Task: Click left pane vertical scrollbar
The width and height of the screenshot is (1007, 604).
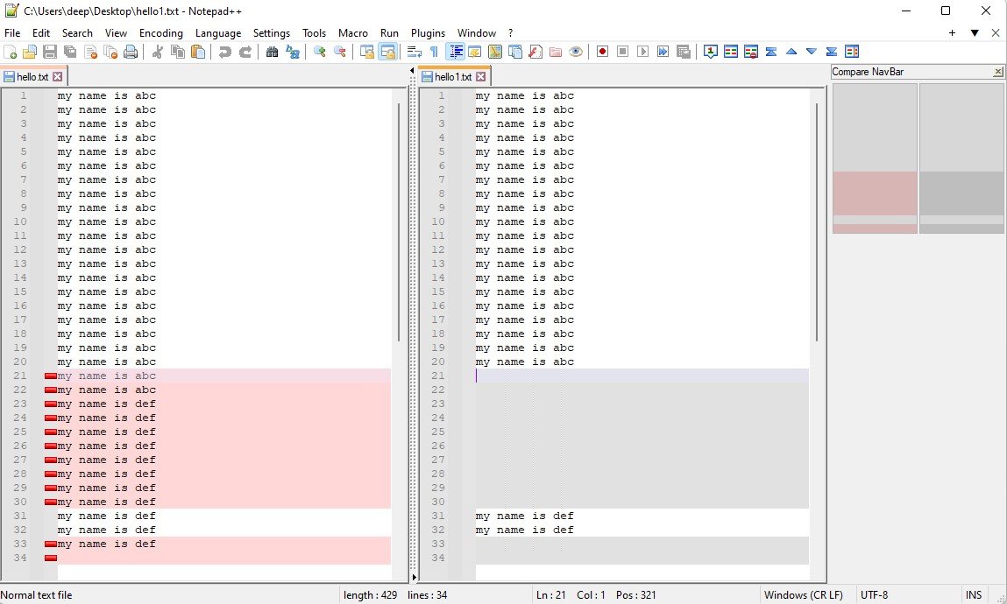Action: pyautogui.click(x=400, y=221)
